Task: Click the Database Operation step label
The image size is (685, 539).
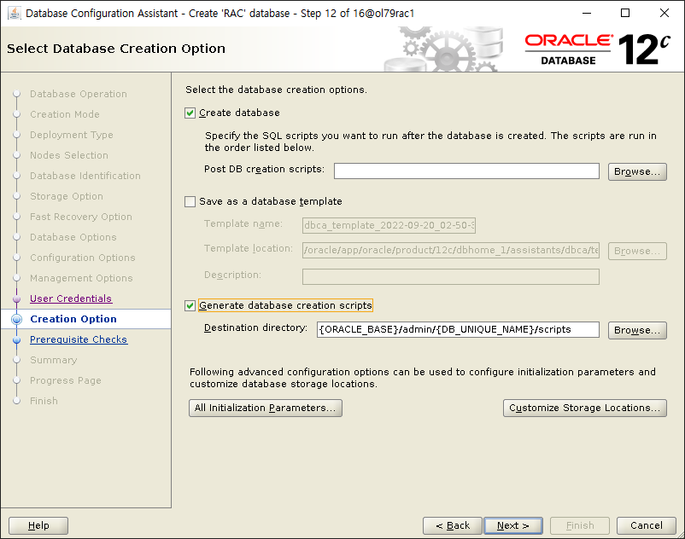Action: click(79, 94)
